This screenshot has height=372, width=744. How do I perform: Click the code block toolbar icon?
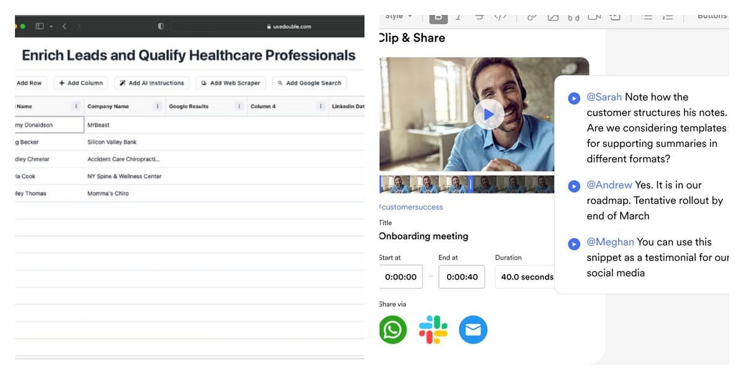click(501, 17)
